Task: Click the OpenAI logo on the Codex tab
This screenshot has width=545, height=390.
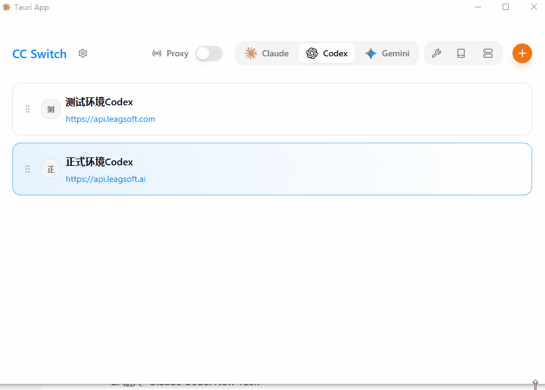Action: click(311, 53)
